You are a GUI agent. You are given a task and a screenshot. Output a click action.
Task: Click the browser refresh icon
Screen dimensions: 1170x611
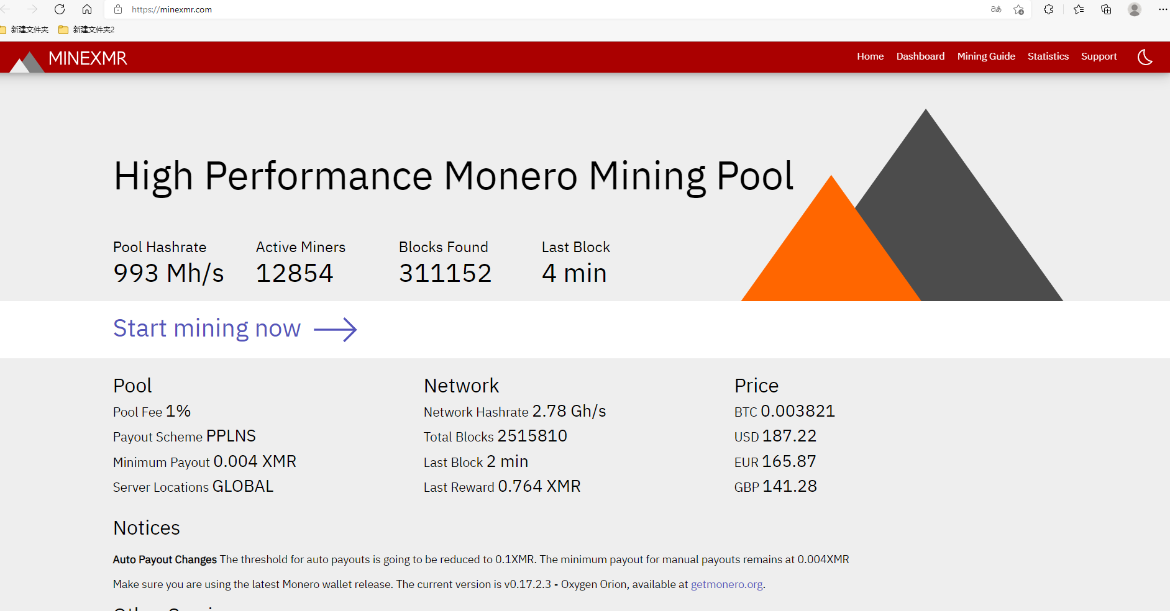(60, 9)
